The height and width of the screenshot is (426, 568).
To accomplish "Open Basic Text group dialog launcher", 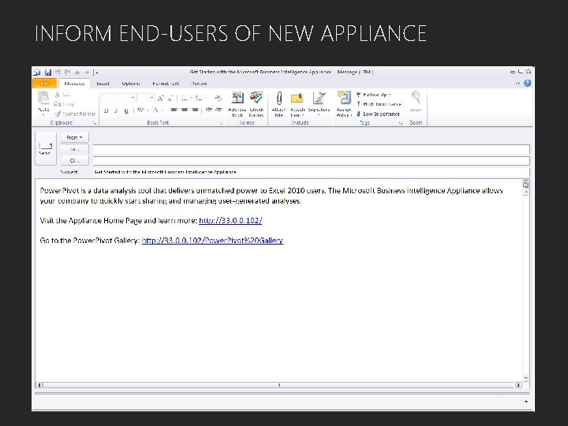I will tap(221, 123).
